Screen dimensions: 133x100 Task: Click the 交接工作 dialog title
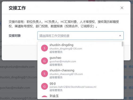[17, 8]
